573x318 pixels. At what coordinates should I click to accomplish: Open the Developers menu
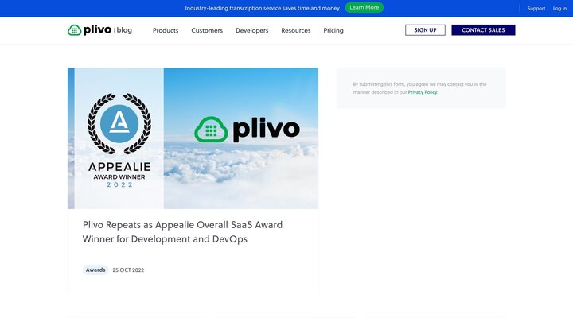251,30
